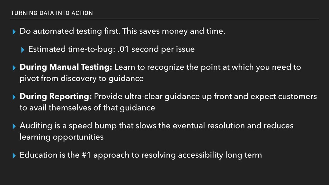Click the bullet arrow beside 'During Reporting'
329x185 pixels.
tap(14, 97)
